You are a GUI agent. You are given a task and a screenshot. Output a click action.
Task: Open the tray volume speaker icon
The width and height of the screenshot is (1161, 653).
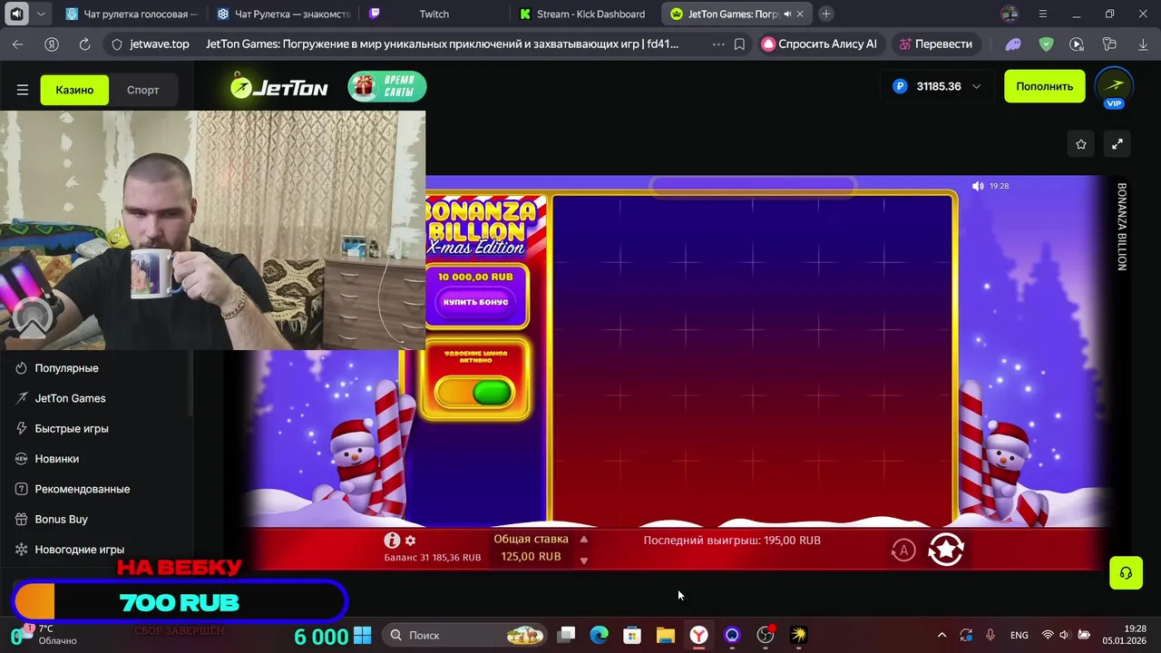click(1065, 635)
